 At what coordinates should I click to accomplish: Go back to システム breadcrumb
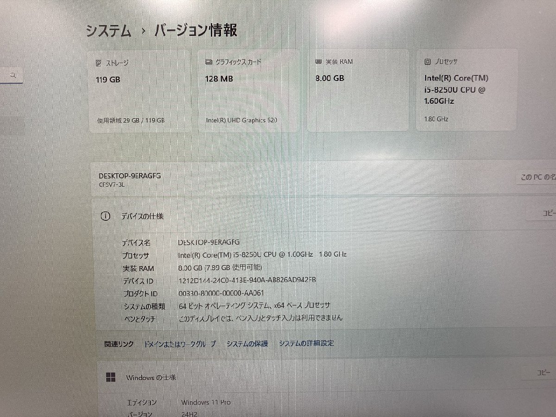pyautogui.click(x=108, y=31)
